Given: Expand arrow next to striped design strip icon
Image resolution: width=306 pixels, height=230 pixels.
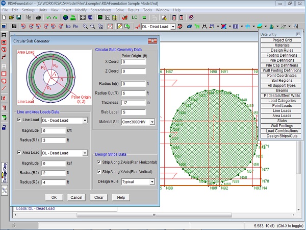Looking at the screenshot, I should (242, 26).
